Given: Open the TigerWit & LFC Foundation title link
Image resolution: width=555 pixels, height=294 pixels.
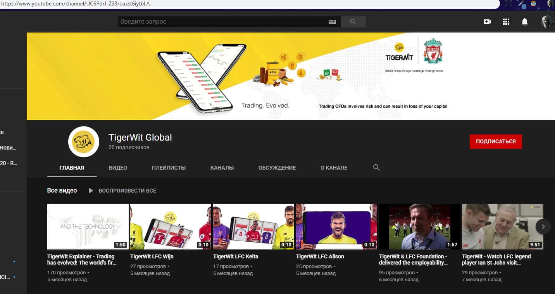Looking at the screenshot, I should point(414,260).
